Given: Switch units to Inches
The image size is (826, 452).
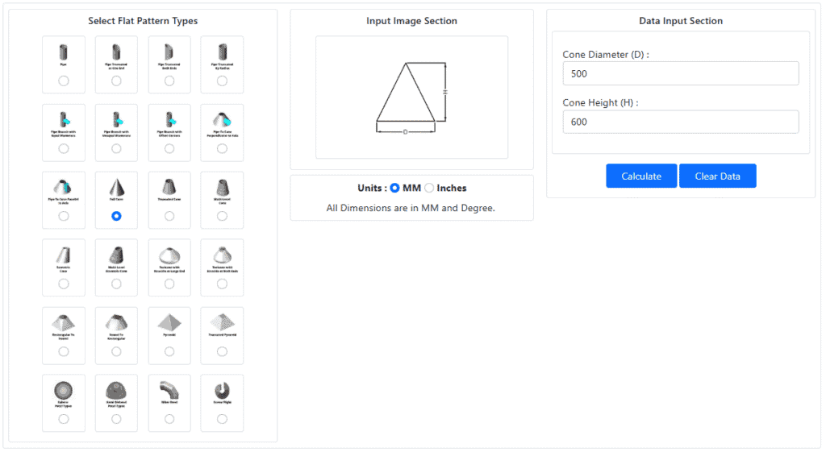Looking at the screenshot, I should coord(429,188).
